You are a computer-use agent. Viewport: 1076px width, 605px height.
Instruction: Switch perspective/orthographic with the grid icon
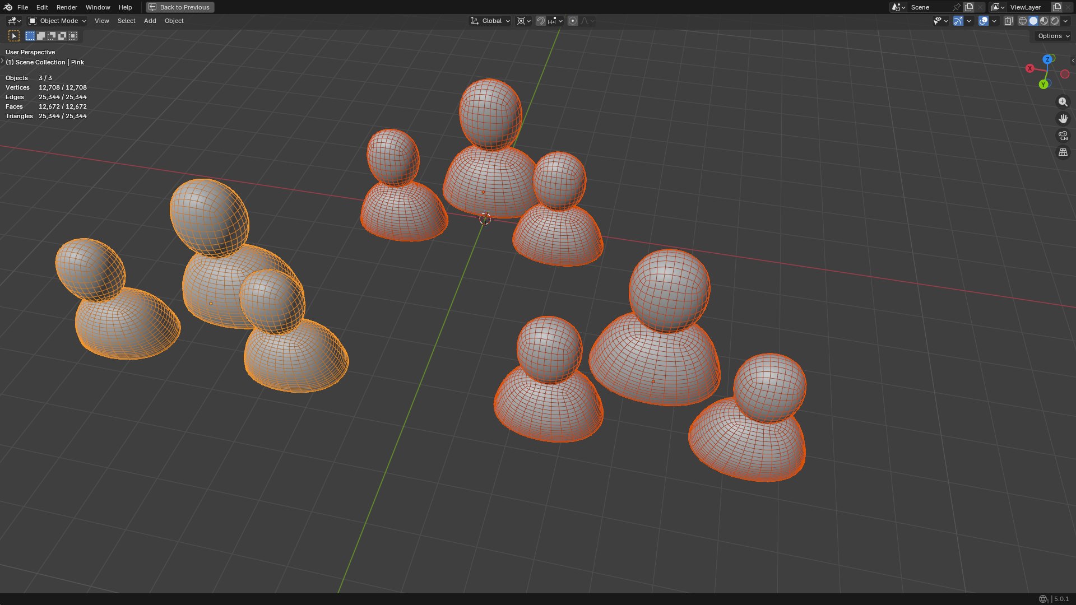point(1063,152)
